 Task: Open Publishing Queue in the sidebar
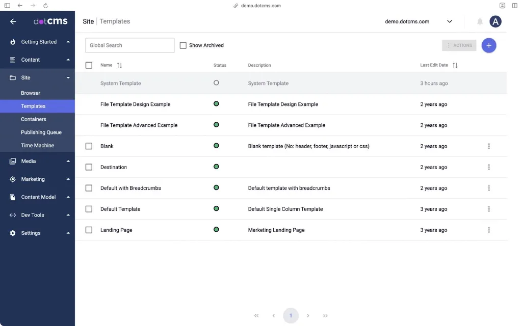click(x=41, y=132)
